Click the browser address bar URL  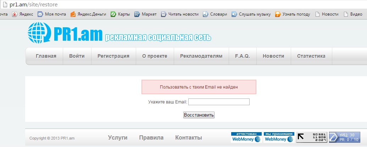[x=33, y=5]
